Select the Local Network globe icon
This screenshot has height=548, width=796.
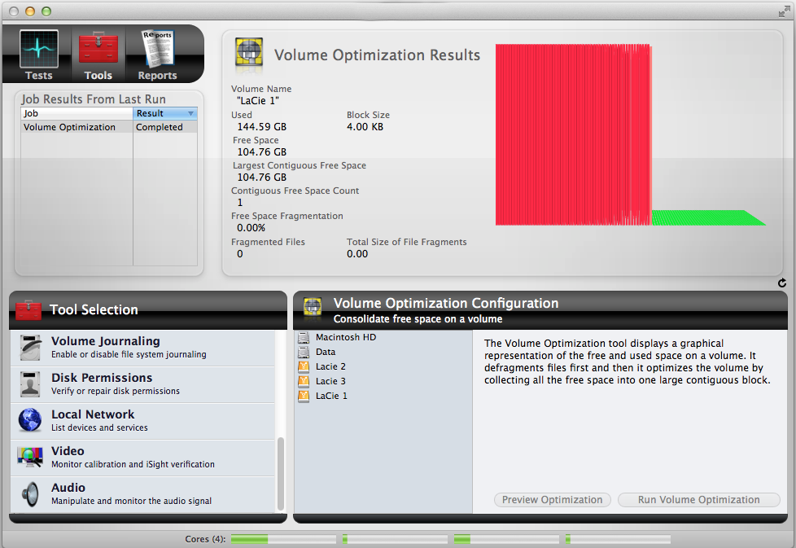(30, 420)
